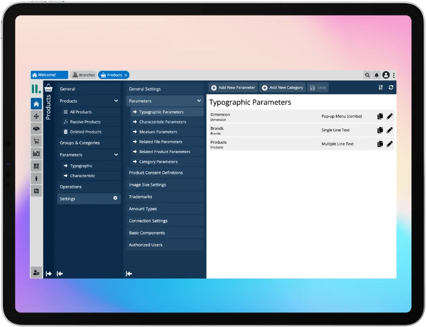Collapse the Parameters dropdown in middle panel
426x327 pixels.
[x=198, y=101]
